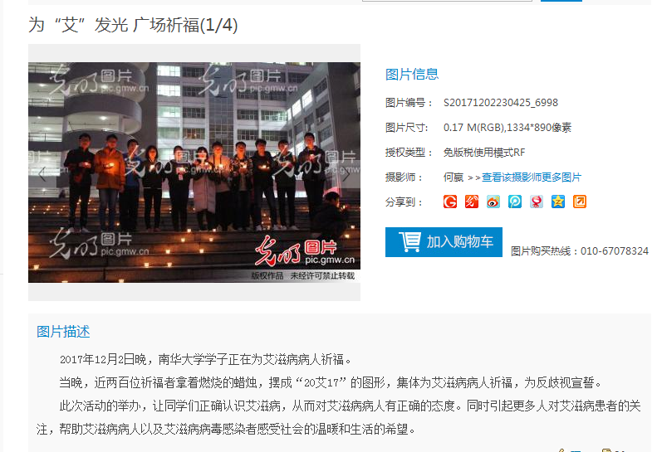Share using the second red share icon

472,202
